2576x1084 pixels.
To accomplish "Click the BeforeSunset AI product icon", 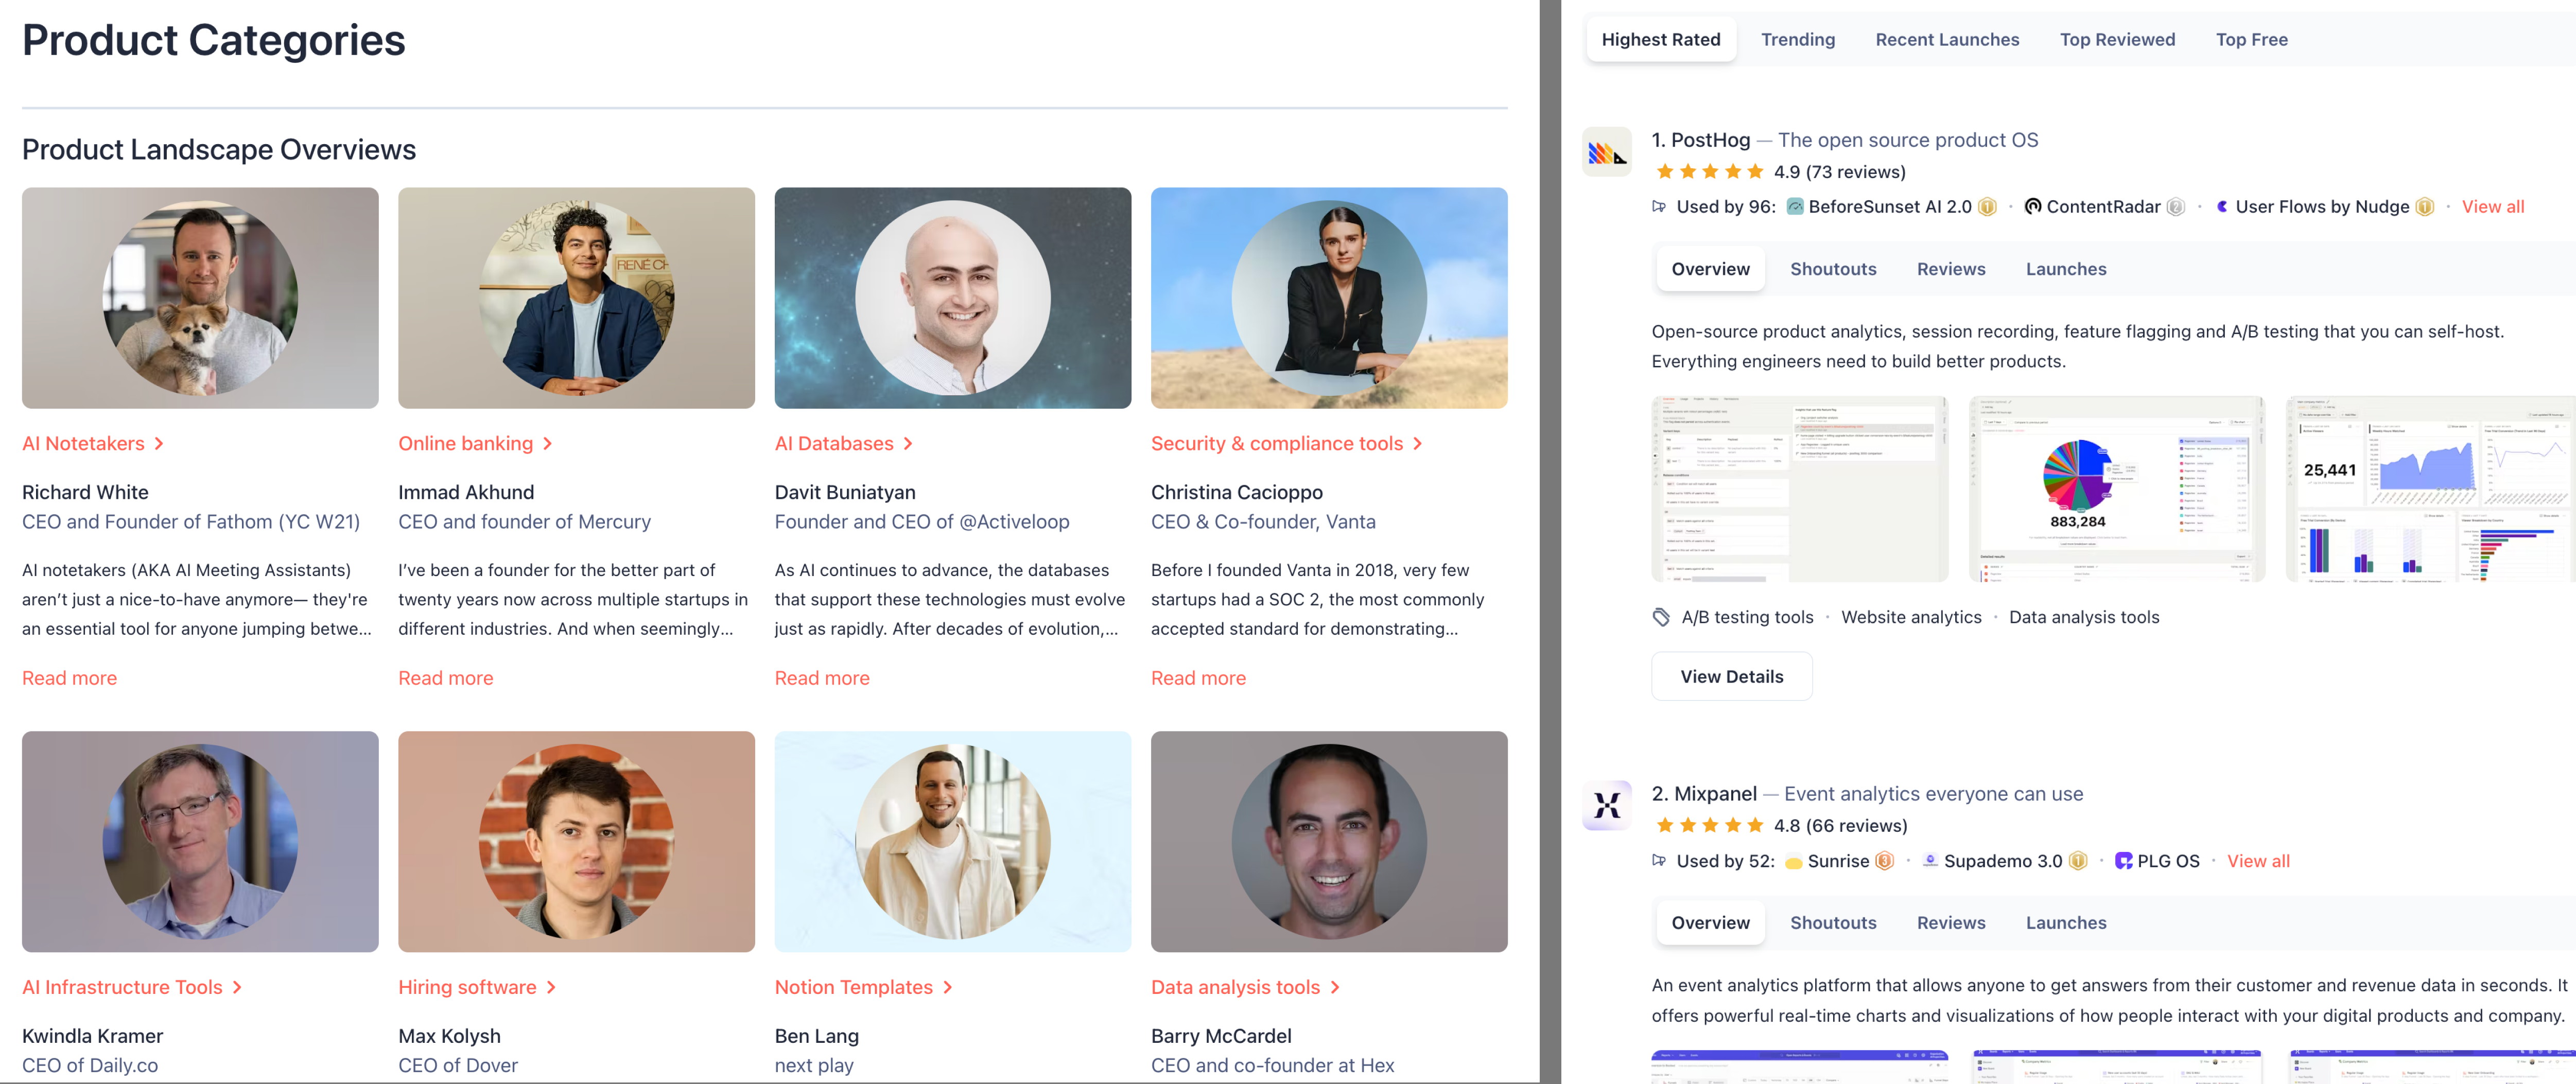I will (x=1795, y=207).
